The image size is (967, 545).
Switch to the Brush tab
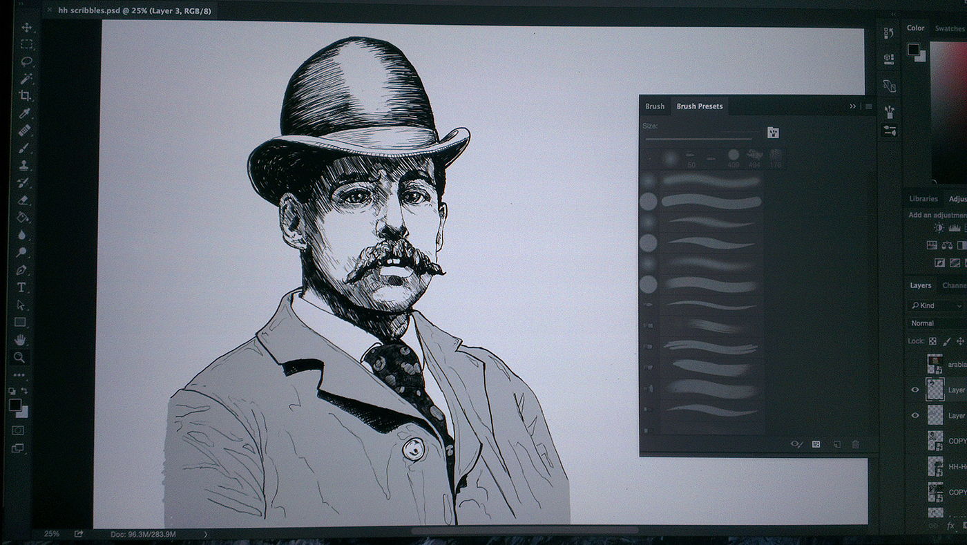tap(655, 106)
